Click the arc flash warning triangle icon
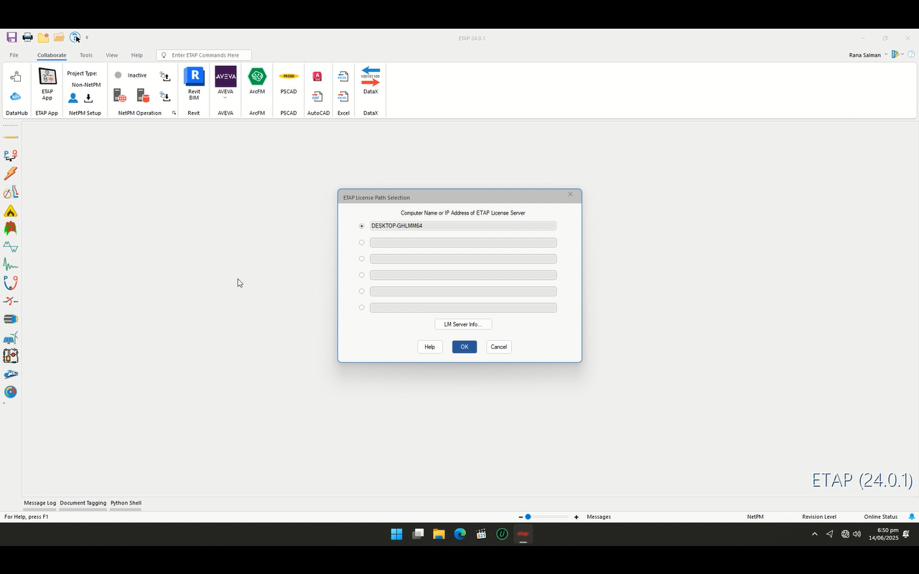This screenshot has height=574, width=919. point(10,211)
